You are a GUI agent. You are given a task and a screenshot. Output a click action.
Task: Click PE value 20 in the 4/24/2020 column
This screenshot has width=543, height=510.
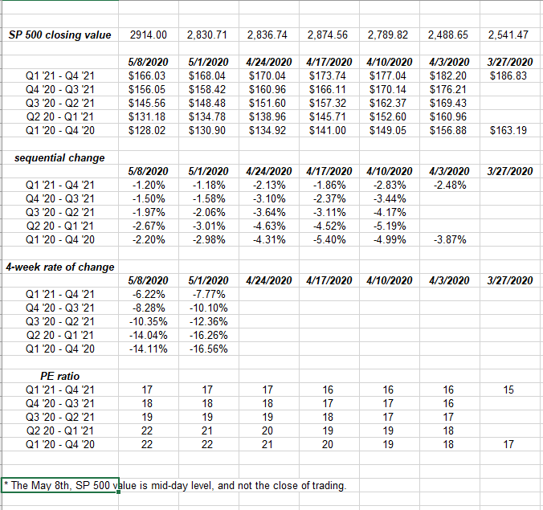(267, 431)
